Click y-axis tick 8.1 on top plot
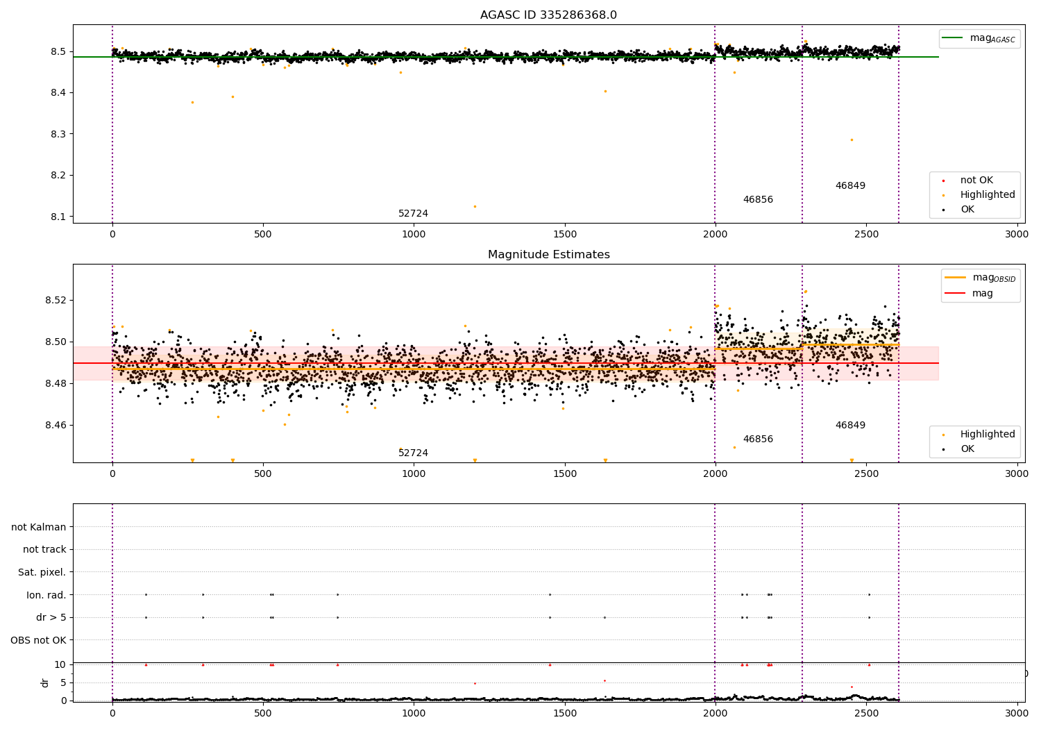The height and width of the screenshot is (729, 1041). 58,217
